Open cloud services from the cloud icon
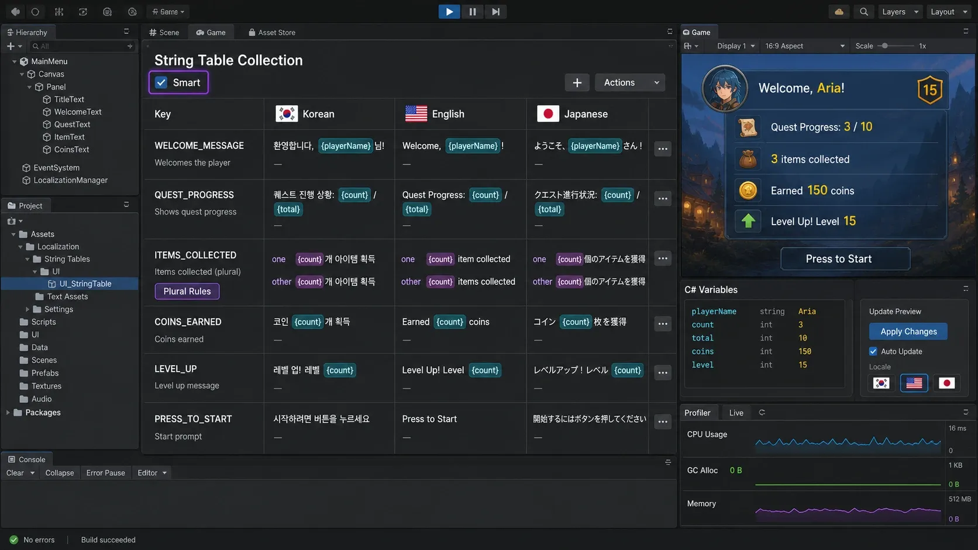The width and height of the screenshot is (978, 550). click(839, 12)
